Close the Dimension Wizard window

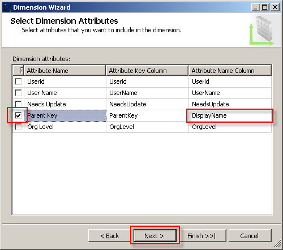click(x=275, y=7)
